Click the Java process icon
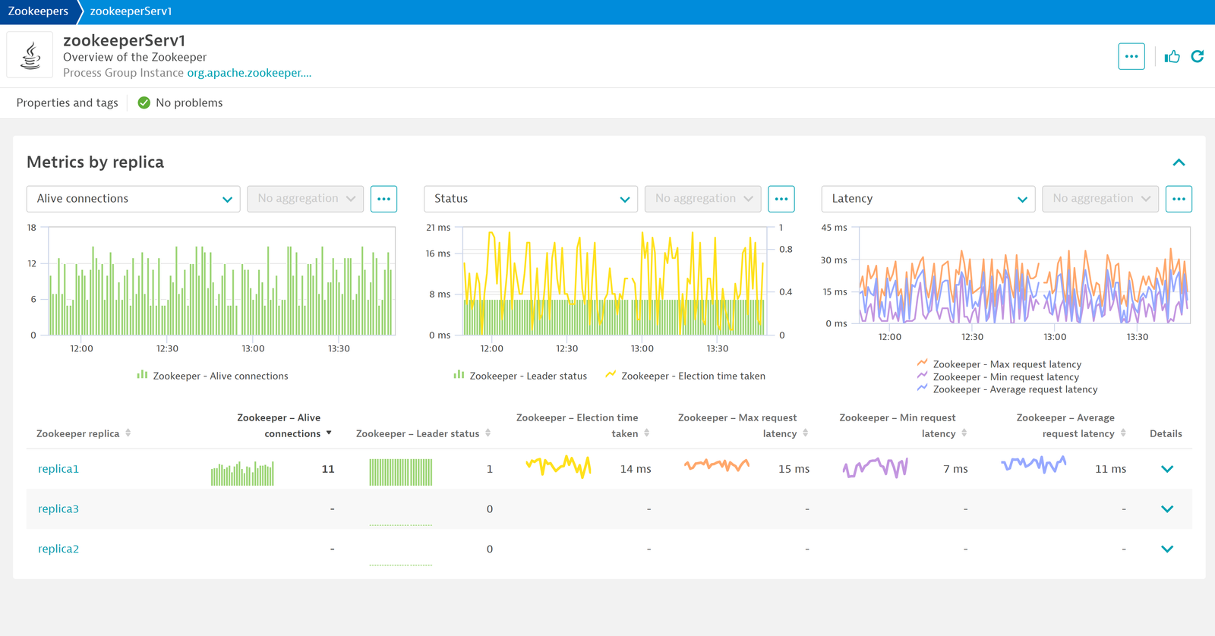Image resolution: width=1215 pixels, height=636 pixels. 30,55
